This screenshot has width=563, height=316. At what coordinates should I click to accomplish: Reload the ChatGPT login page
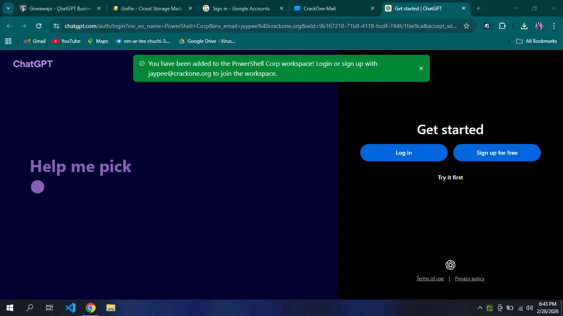39,26
